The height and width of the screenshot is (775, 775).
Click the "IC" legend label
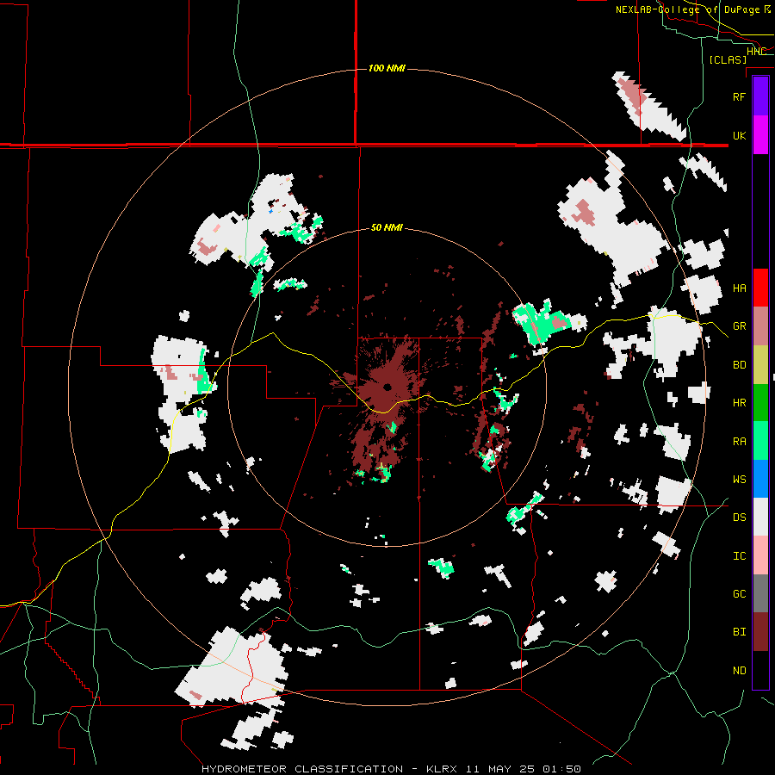click(x=739, y=556)
